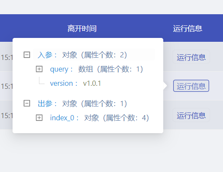Click 对象 (属性个数: 4) summary text
Image resolution: width=223 pixels, height=172 pixels.
(116, 118)
